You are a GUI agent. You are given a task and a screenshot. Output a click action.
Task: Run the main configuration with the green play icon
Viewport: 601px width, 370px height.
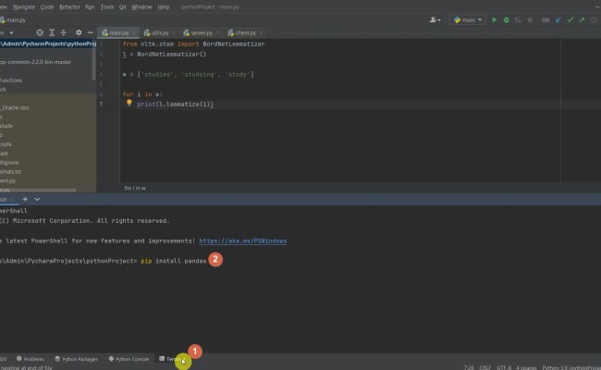coord(495,20)
